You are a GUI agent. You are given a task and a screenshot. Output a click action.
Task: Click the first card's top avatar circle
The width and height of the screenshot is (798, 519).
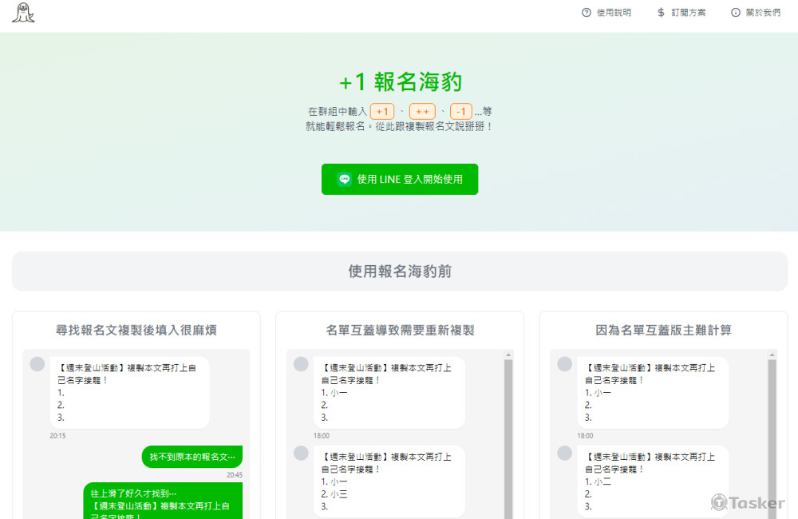(38, 364)
